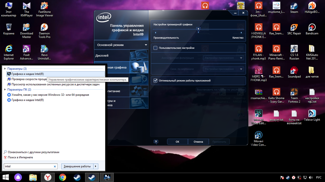Untick Оптимальный режим работы приложений checkbox
The height and width of the screenshot is (182, 325).
click(155, 81)
